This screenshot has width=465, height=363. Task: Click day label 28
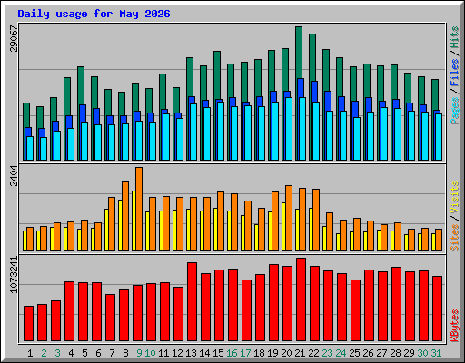[395, 353]
